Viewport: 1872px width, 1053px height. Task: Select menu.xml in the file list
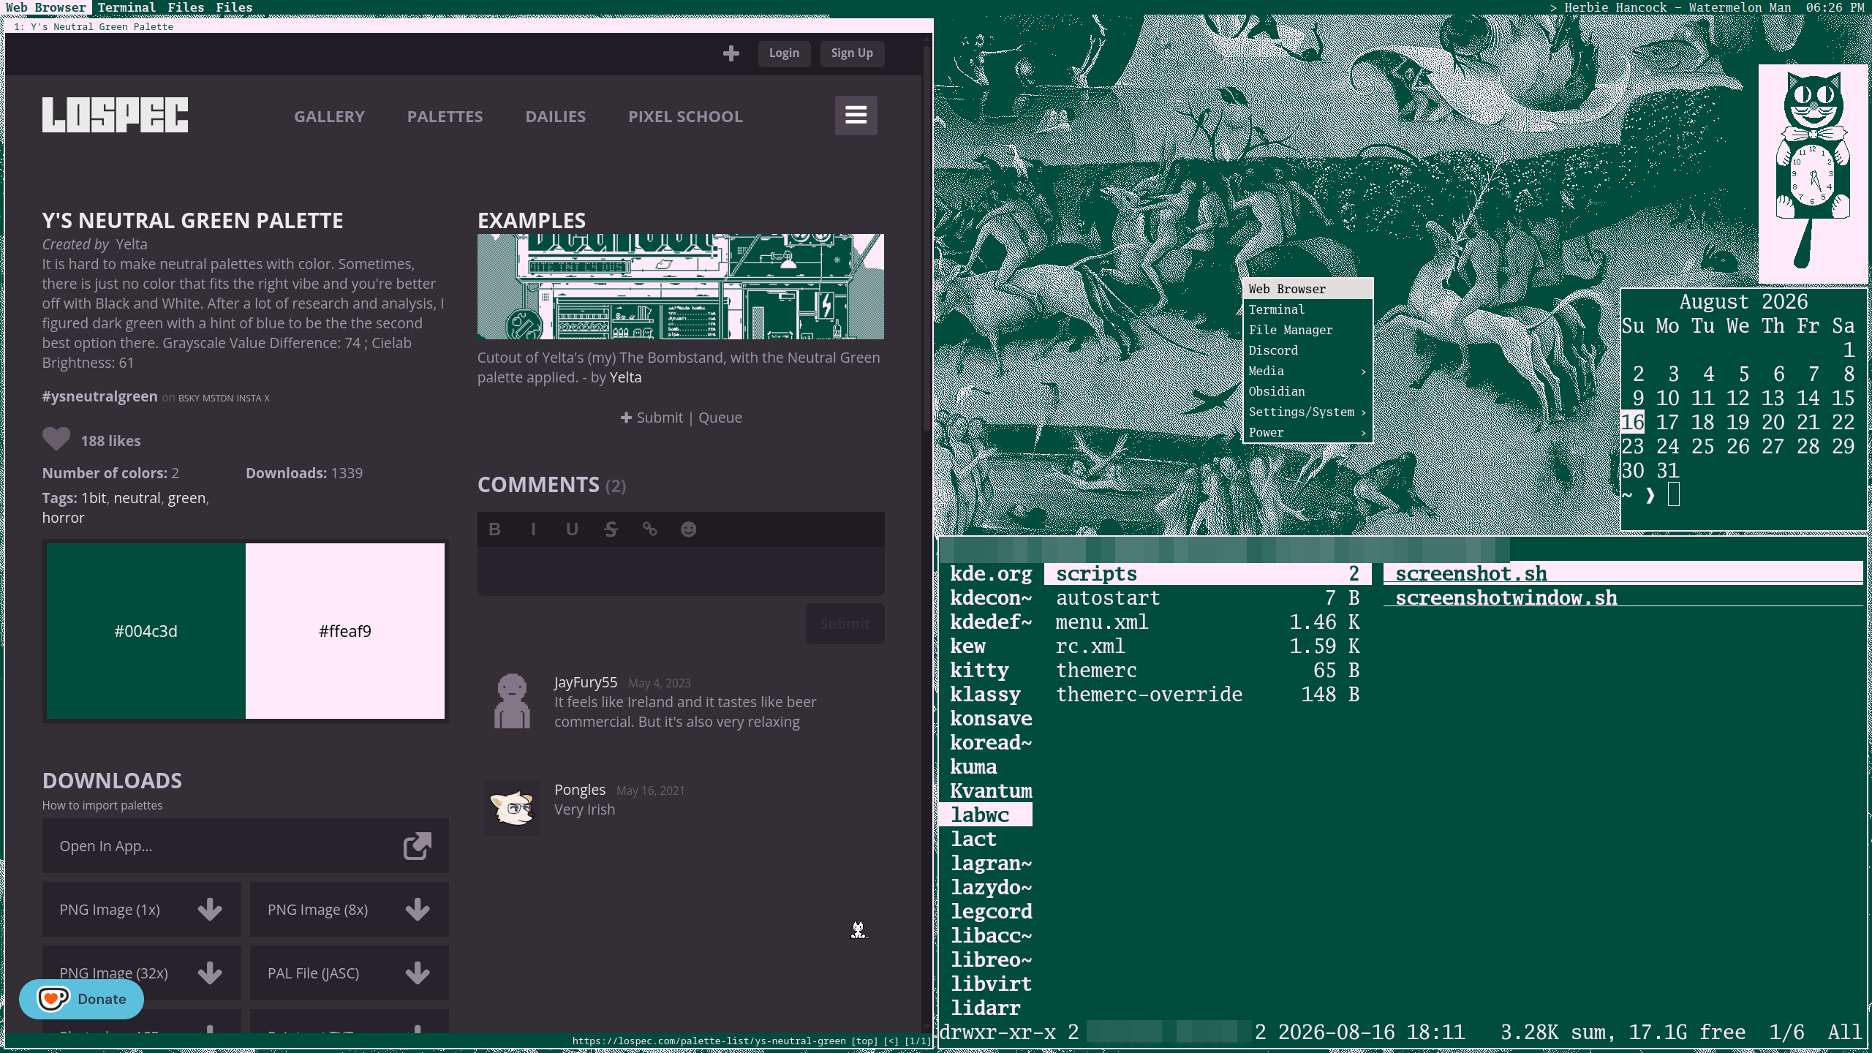click(1207, 622)
